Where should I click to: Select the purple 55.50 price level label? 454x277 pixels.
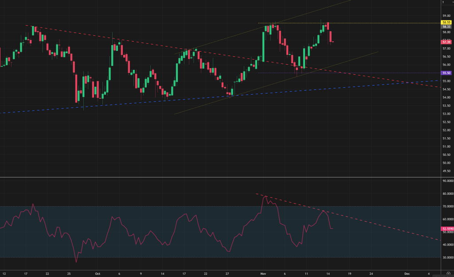[446, 73]
